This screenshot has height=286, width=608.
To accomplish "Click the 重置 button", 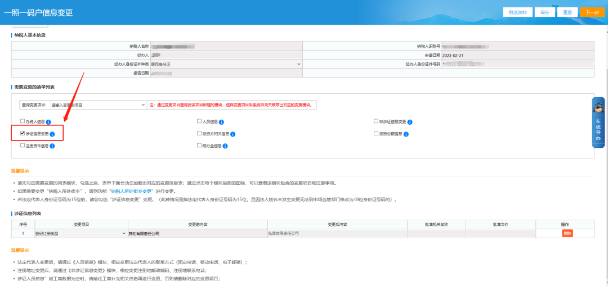I will click(x=567, y=12).
